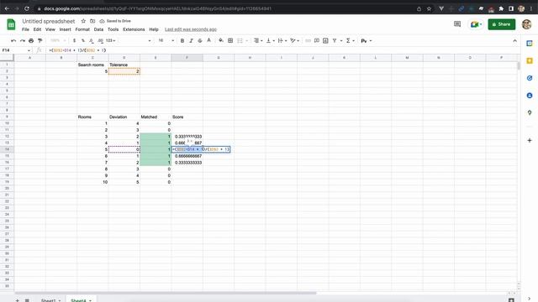Click the Score column header cell
The width and height of the screenshot is (538, 302).
pyautogui.click(x=187, y=117)
